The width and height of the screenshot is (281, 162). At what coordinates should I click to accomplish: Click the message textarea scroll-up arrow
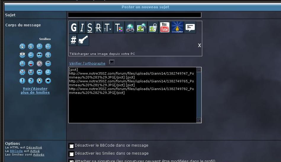click(199, 70)
